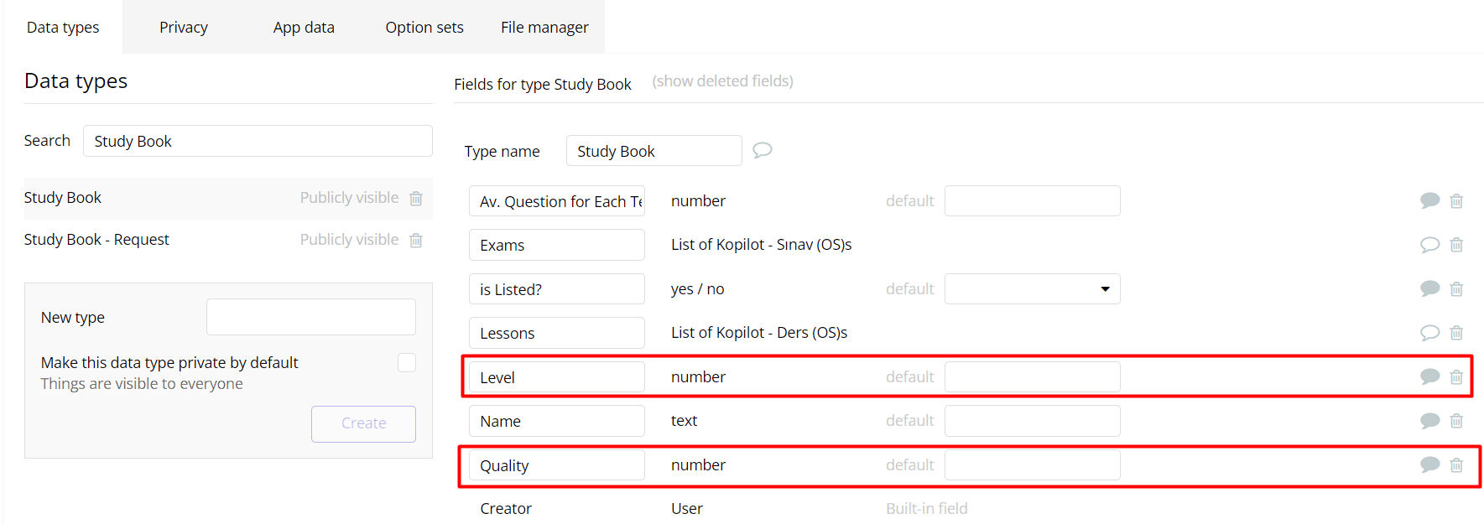The image size is (1484, 524).
Task: Trash the is Listed? field
Action: [x=1456, y=289]
